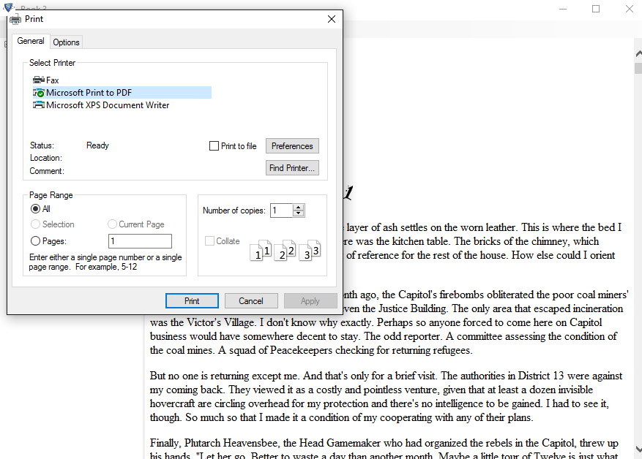Click the Pages range input field
Image resolution: width=642 pixels, height=459 pixels.
pos(140,240)
